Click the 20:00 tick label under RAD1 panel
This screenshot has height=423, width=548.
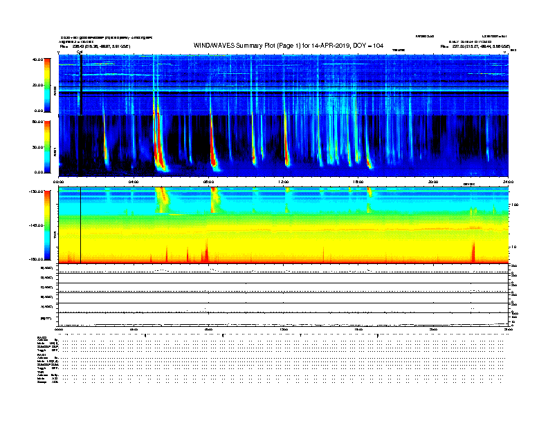point(433,182)
